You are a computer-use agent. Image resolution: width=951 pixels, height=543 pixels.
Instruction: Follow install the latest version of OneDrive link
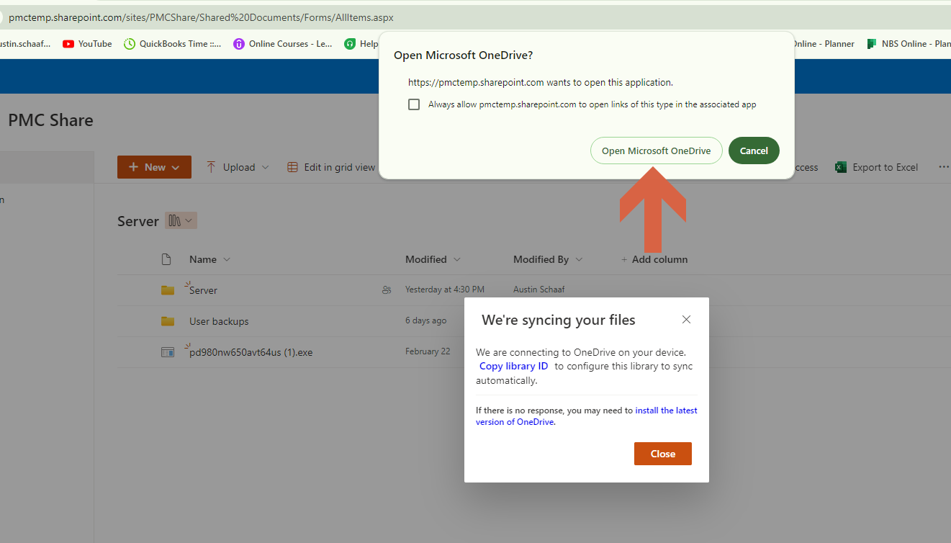(x=587, y=416)
